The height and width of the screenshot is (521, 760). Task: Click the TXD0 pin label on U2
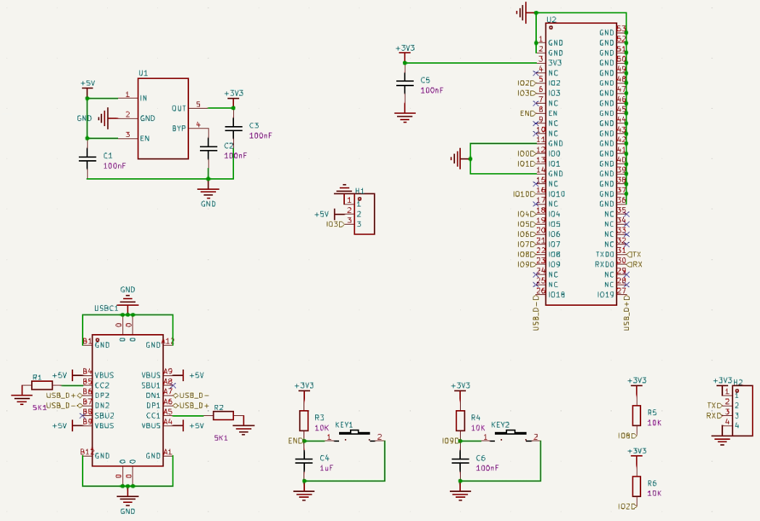605,254
